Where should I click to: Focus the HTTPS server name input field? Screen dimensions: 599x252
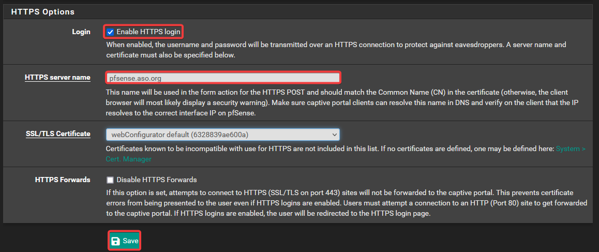(223, 78)
